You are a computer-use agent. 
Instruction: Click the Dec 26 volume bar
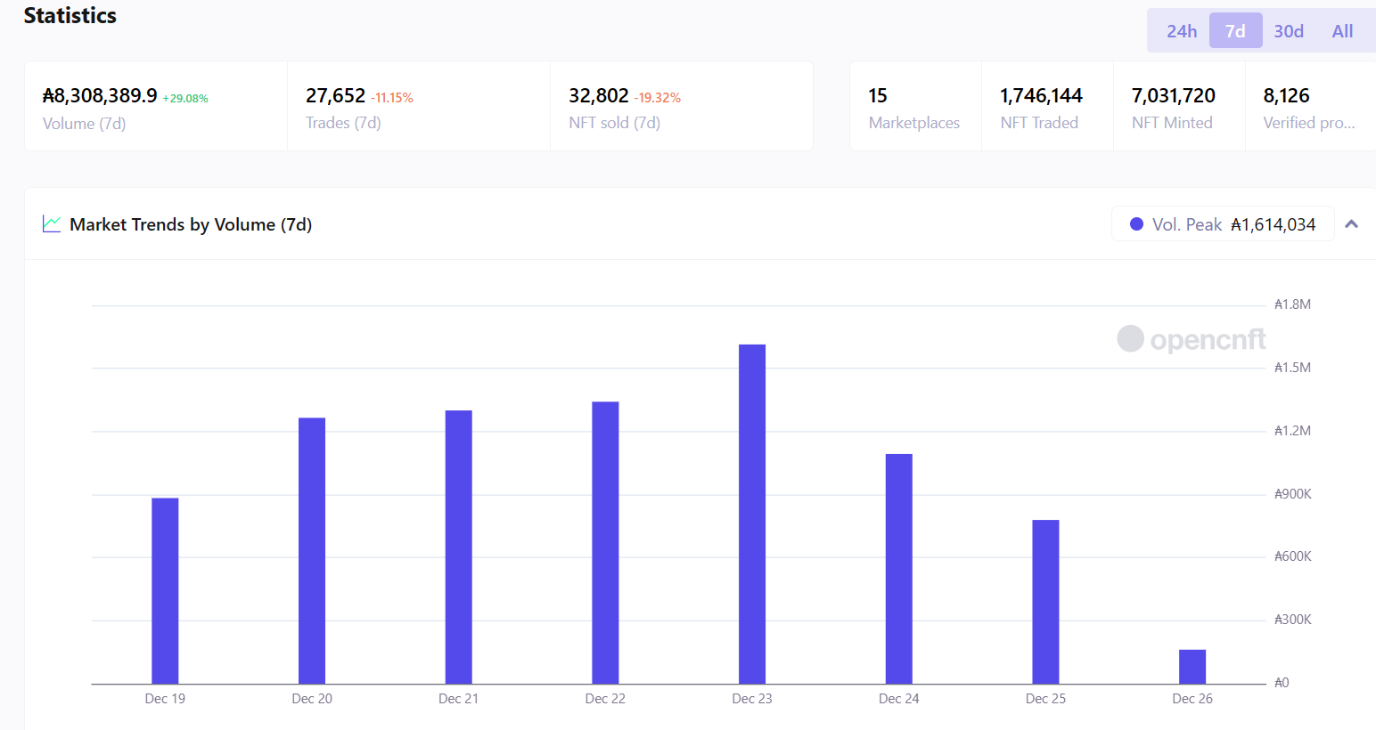coord(1192,667)
